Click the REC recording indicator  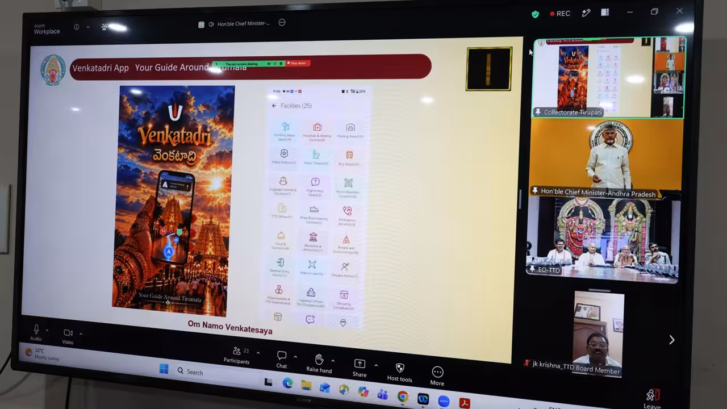click(x=560, y=14)
